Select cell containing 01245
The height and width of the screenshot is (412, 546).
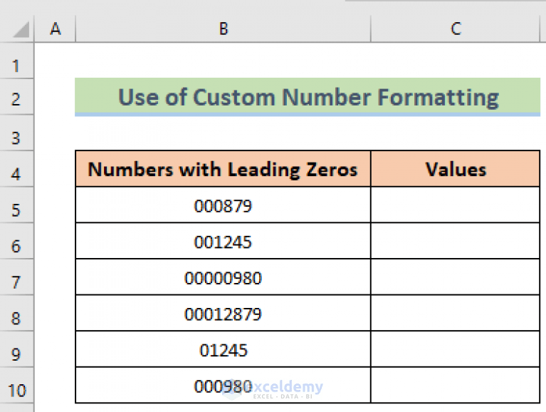click(x=224, y=349)
